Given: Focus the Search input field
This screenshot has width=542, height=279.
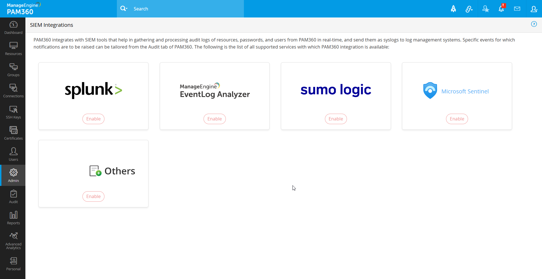Looking at the screenshot, I should coord(187,9).
